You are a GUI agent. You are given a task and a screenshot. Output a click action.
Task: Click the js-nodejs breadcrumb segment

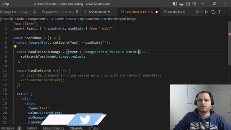pyautogui.click(x=6, y=19)
